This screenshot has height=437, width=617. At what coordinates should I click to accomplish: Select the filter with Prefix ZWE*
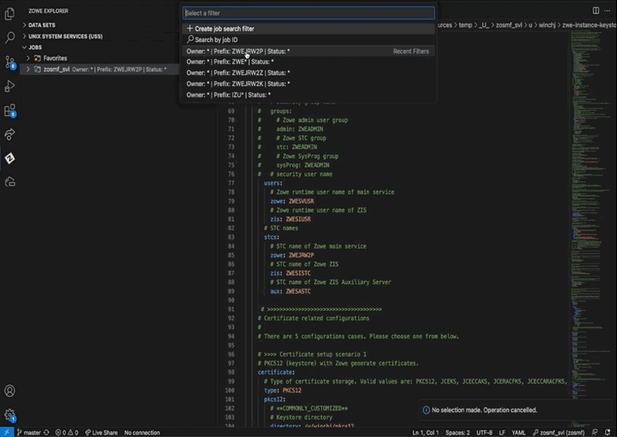coord(308,62)
